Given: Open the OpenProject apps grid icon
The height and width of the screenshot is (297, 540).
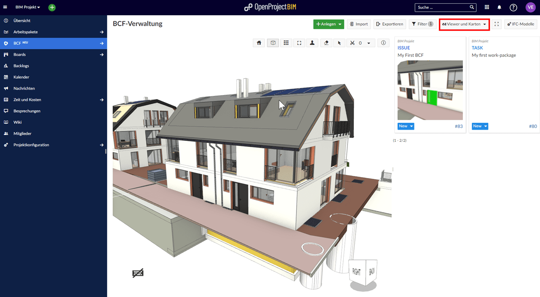Looking at the screenshot, I should (487, 7).
